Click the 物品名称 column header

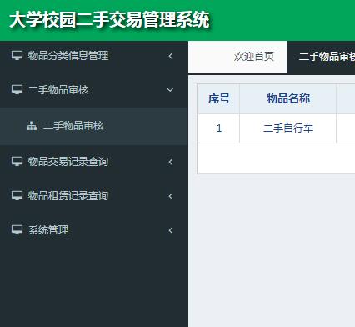288,98
